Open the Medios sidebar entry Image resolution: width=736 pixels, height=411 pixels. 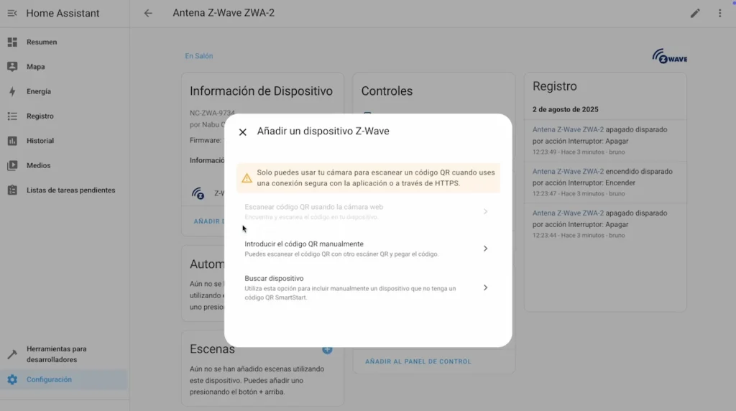[64, 165]
